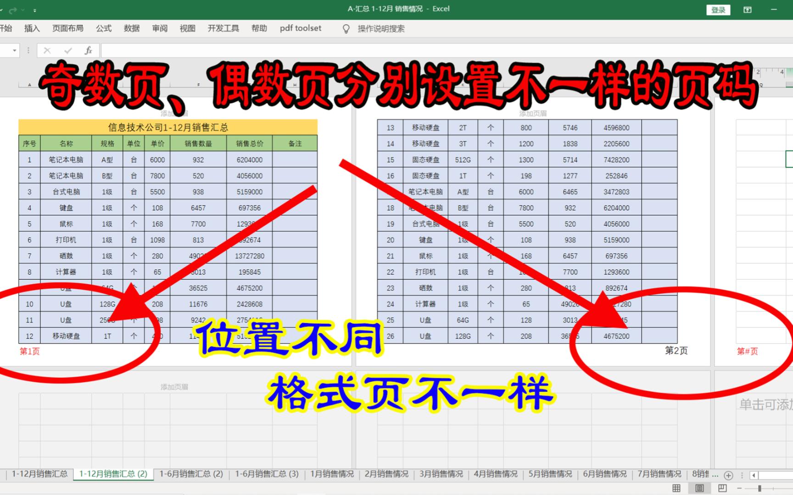
Task: Click the Cancel (X) formula bar icon
Action: [47, 50]
